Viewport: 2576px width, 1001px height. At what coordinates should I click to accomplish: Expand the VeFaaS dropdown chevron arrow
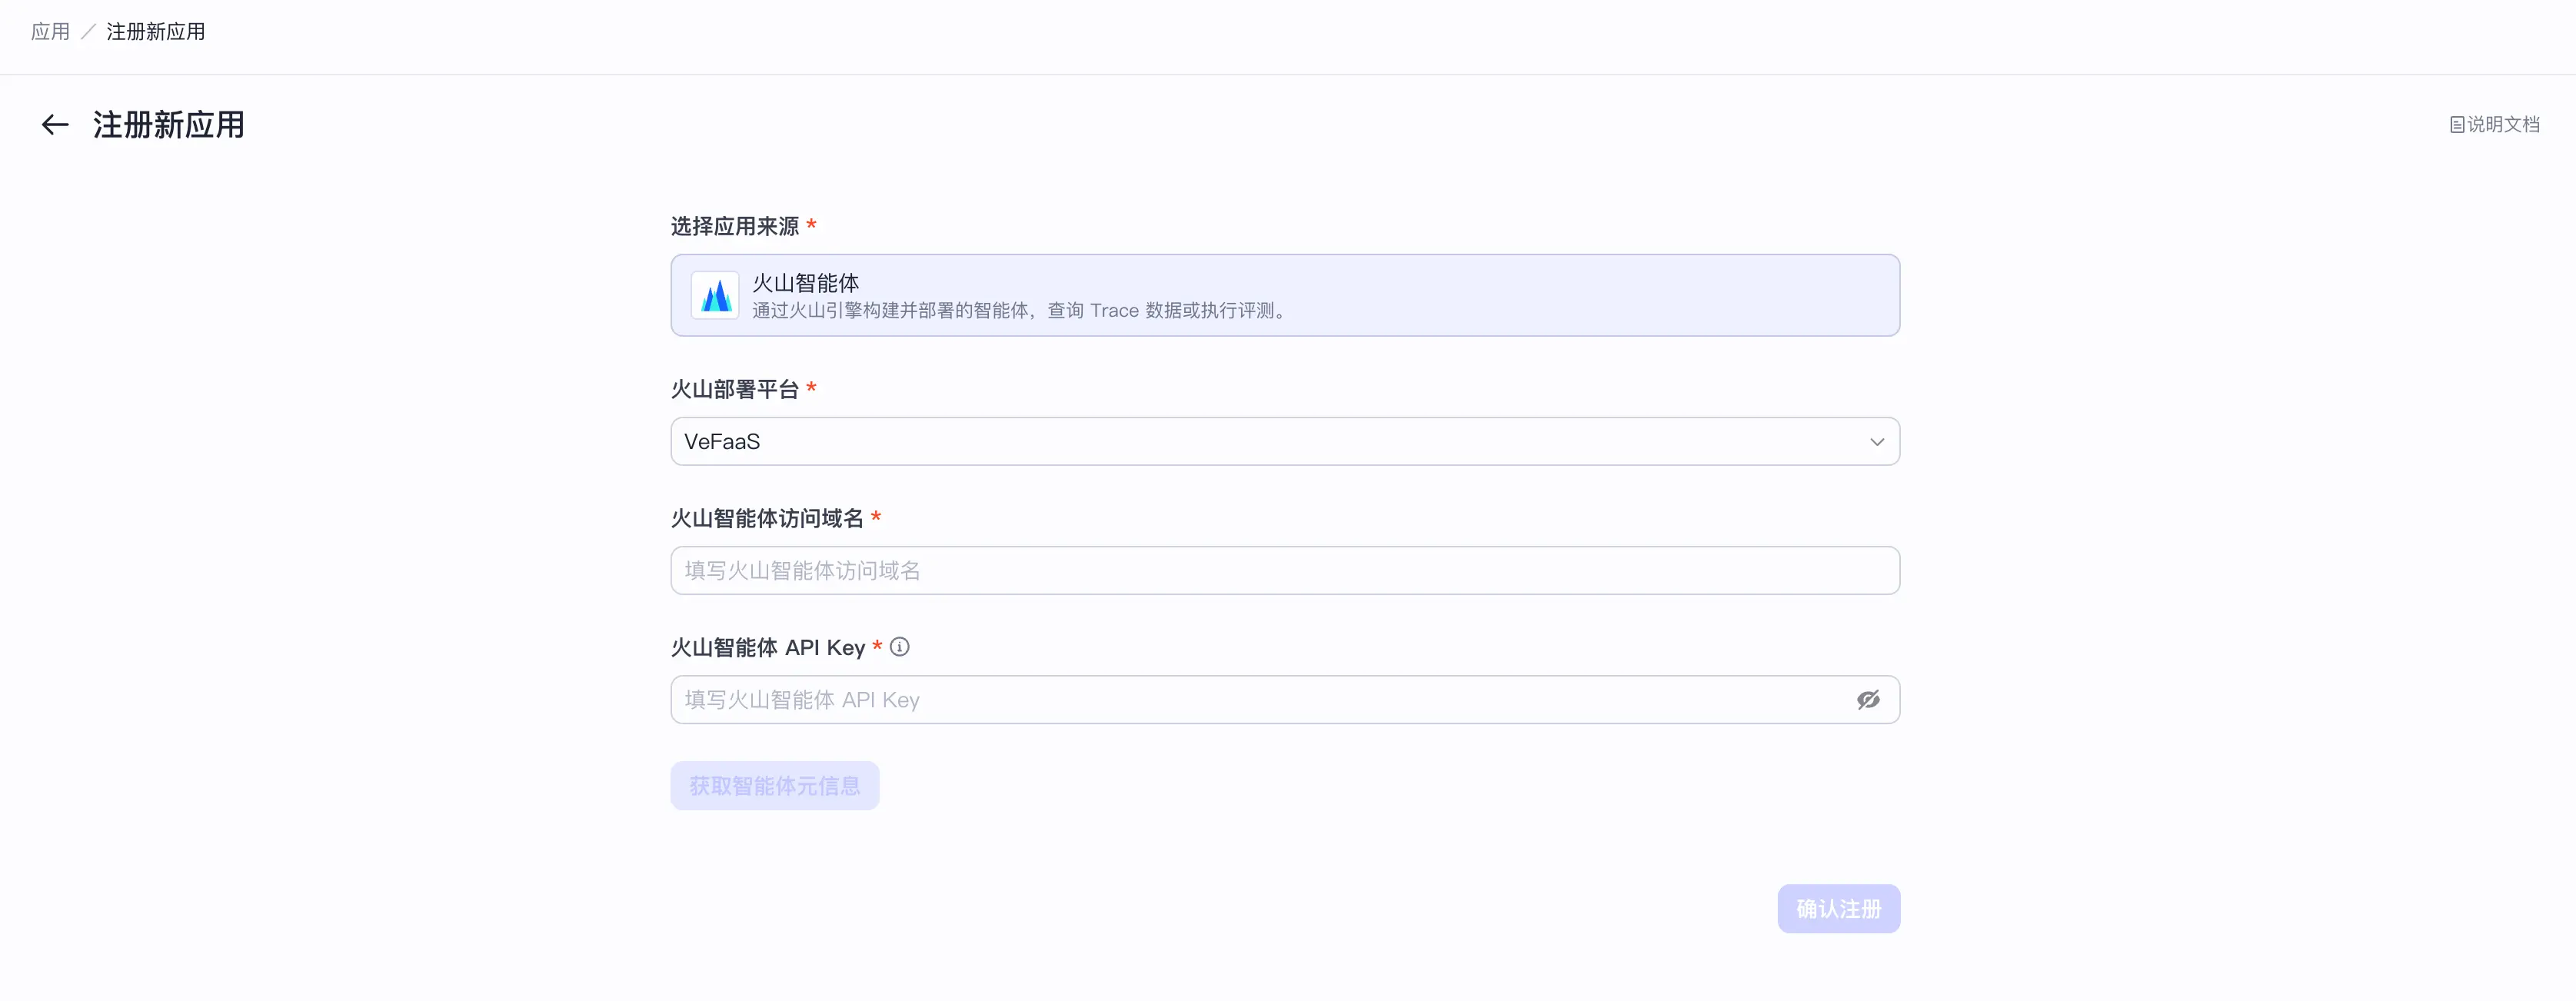point(1877,442)
